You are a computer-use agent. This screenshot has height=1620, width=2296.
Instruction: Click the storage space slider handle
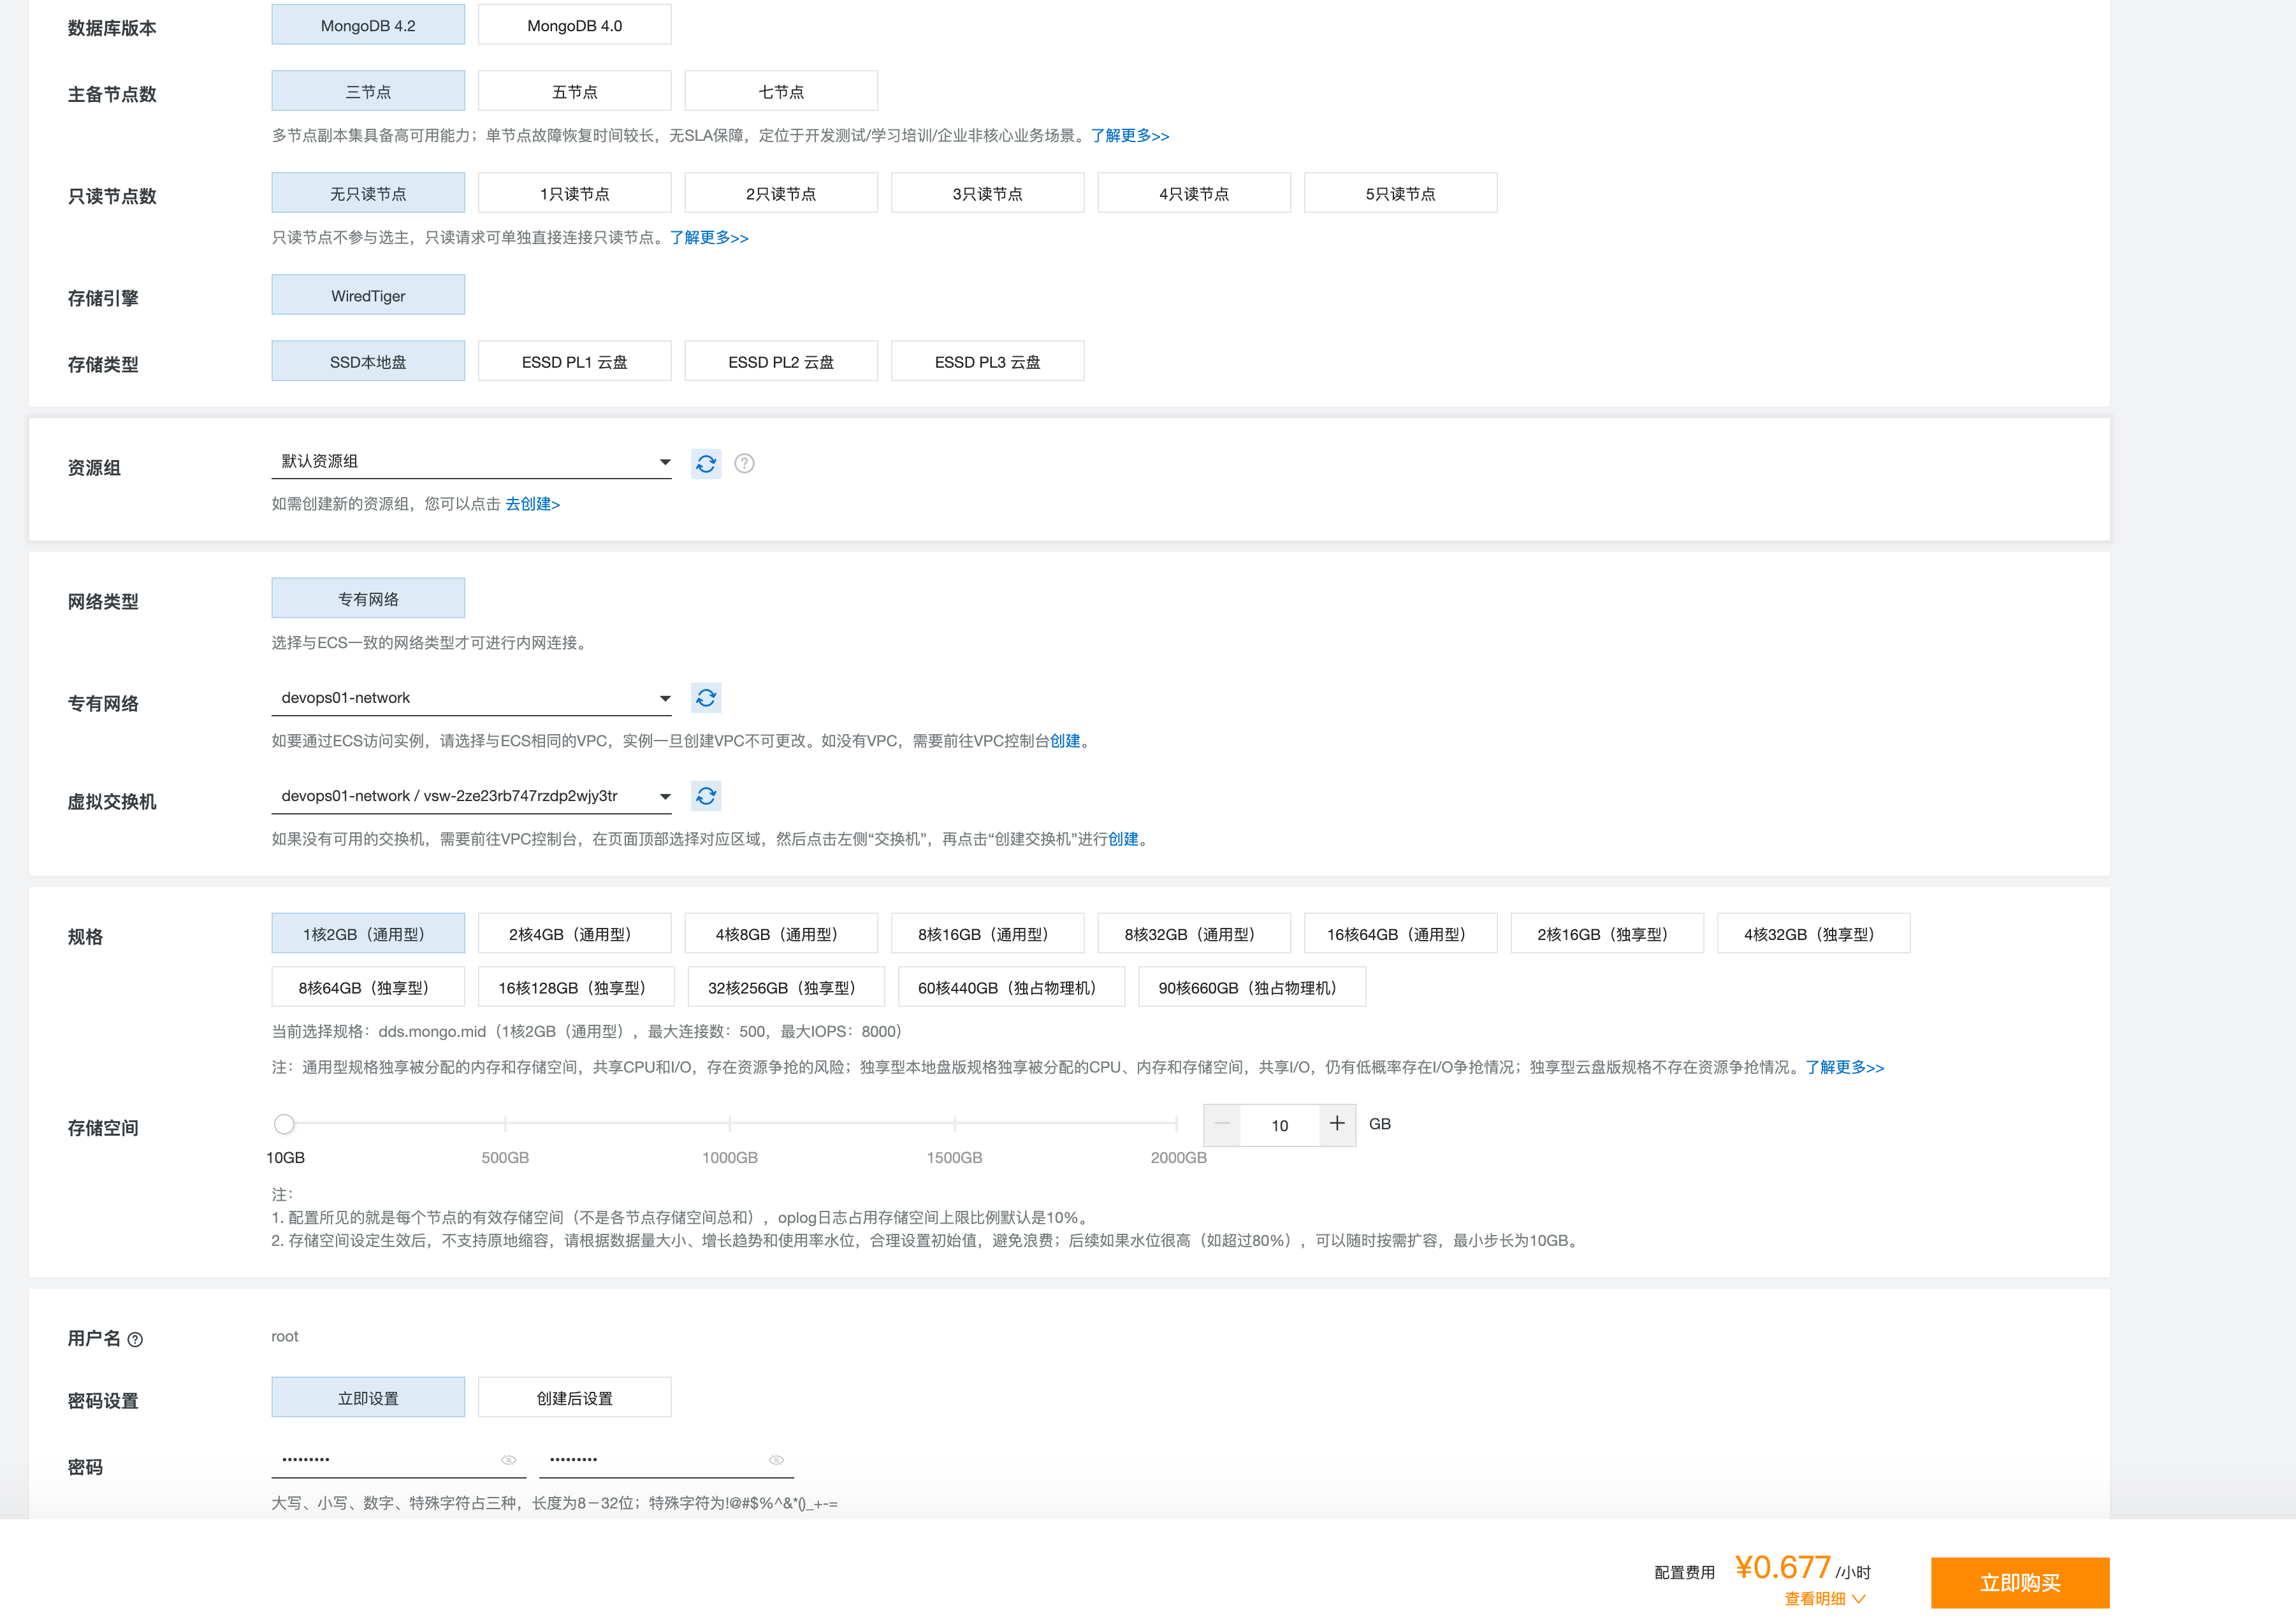[284, 1124]
